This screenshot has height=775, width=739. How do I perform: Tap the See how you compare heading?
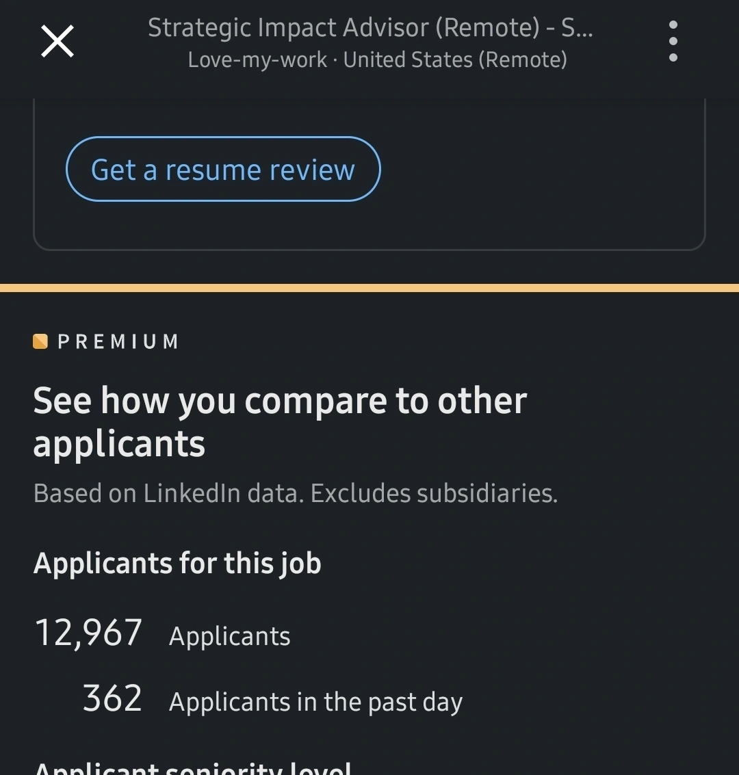pyautogui.click(x=280, y=401)
